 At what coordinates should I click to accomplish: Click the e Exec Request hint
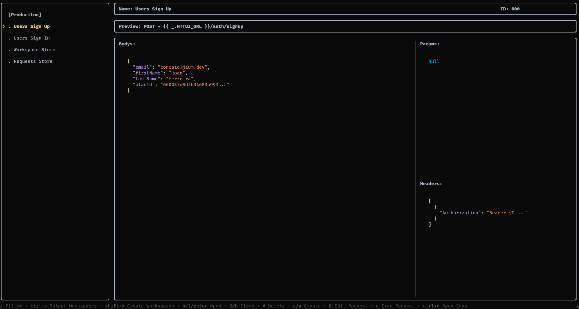(395, 306)
